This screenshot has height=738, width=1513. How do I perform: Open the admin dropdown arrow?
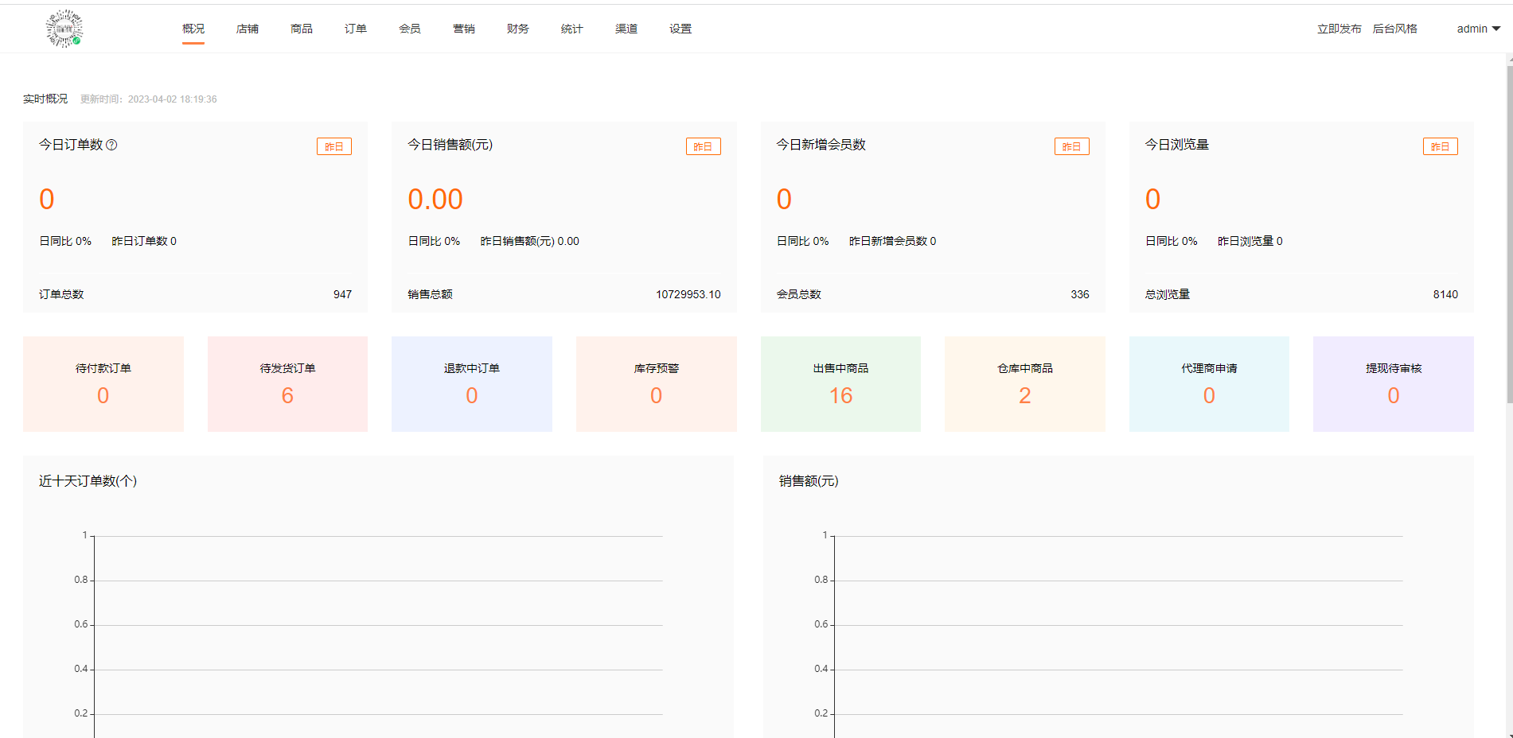click(1496, 29)
